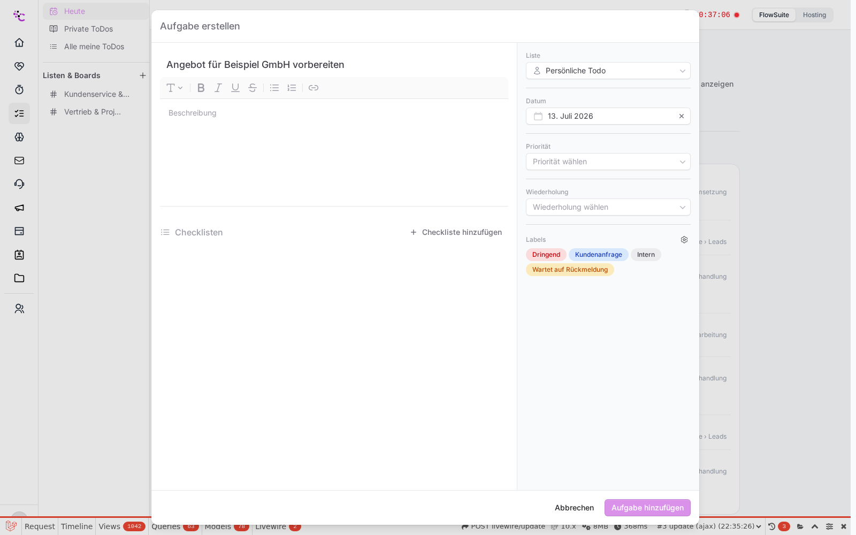Select the Dringend label
The height and width of the screenshot is (535, 856).
tap(546, 255)
